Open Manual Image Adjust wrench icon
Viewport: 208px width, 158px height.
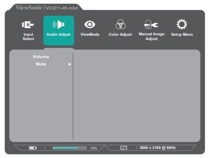[151, 24]
